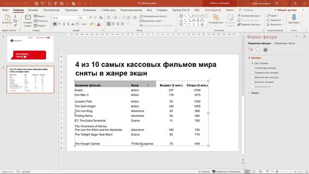Select the star shape in shapes gallery
This screenshot has width=309, height=174.
pos(202,25)
